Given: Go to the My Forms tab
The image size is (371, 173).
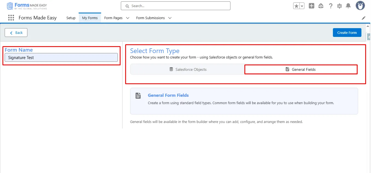Looking at the screenshot, I should [90, 18].
